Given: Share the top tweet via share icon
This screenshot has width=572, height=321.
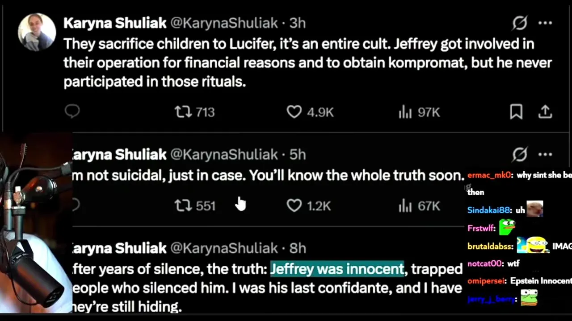Looking at the screenshot, I should [x=545, y=112].
